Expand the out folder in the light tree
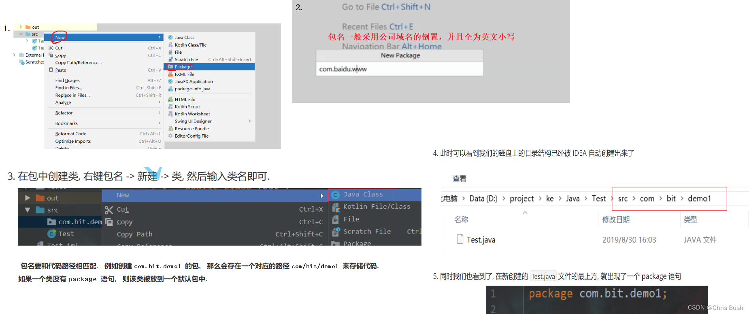The image size is (749, 314). (21, 27)
